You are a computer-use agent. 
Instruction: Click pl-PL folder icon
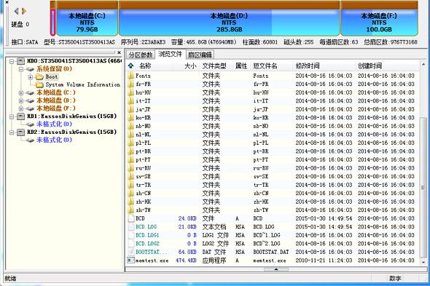click(131, 143)
